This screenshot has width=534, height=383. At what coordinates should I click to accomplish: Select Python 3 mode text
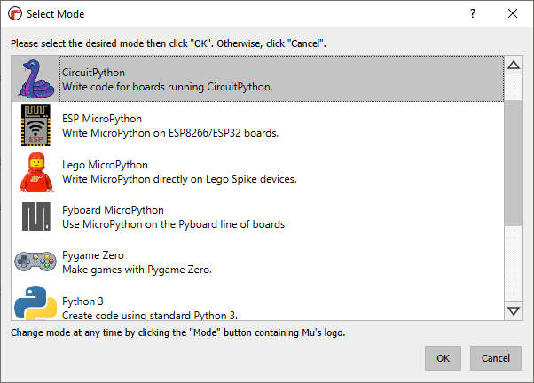point(149,308)
